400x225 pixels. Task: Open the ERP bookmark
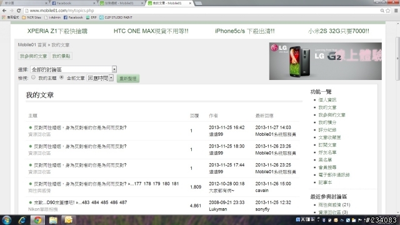(91, 17)
